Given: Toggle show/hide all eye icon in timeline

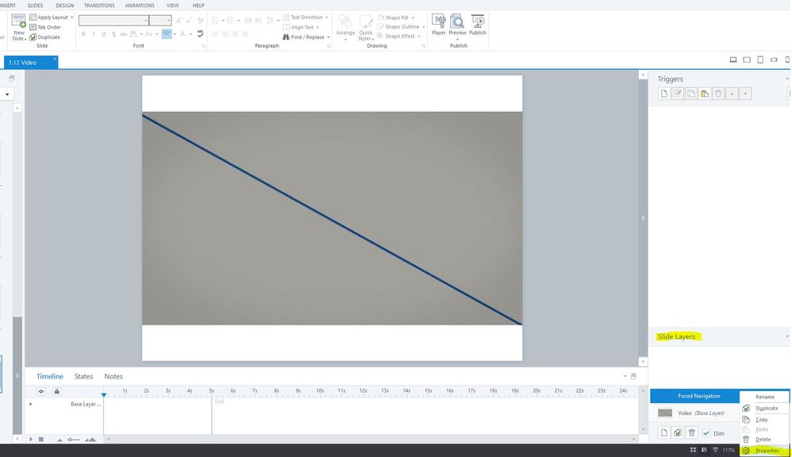Looking at the screenshot, I should point(41,391).
